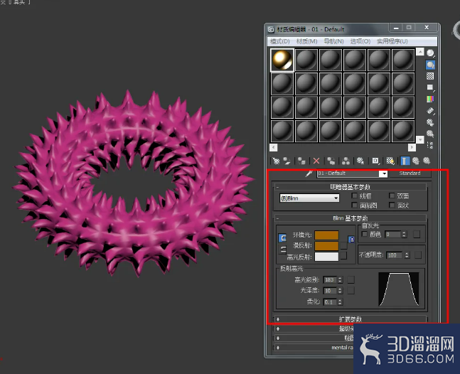Enable the 双面 two-sided checkbox
460x374 pixels.
(x=392, y=196)
